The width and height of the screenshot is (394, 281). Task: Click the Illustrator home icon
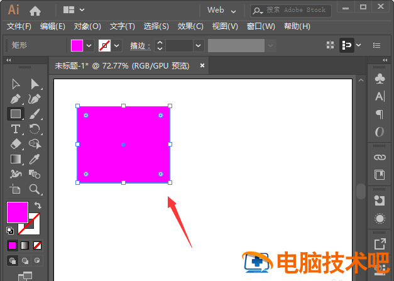35,11
